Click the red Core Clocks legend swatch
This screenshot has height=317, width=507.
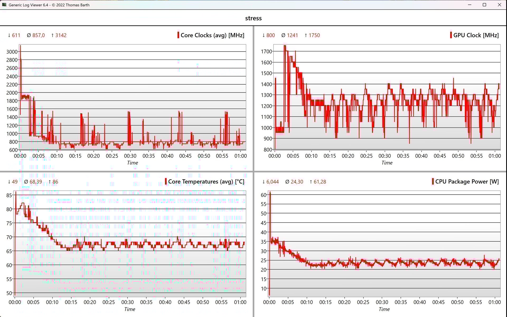(178, 35)
